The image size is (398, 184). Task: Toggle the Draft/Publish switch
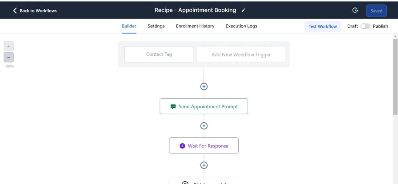coord(365,26)
